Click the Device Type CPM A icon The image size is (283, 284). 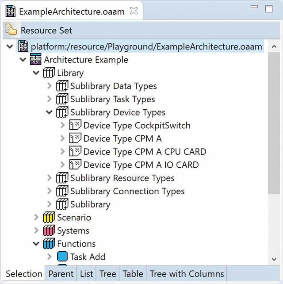pyautogui.click(x=75, y=138)
